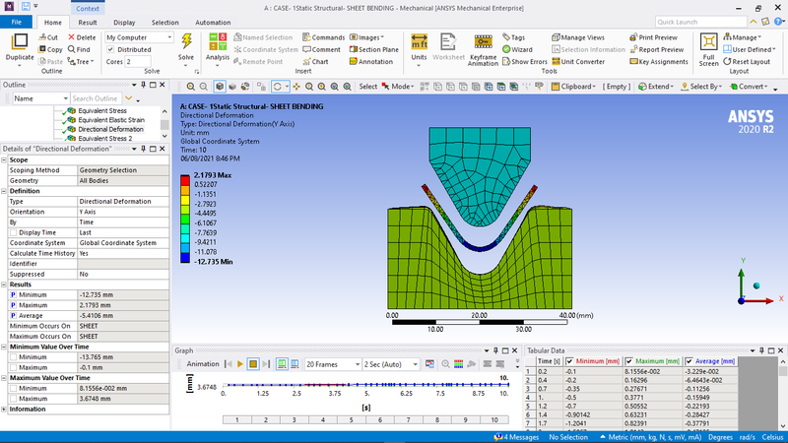
Task: Toggle the Distributed checkbox
Action: pos(110,49)
